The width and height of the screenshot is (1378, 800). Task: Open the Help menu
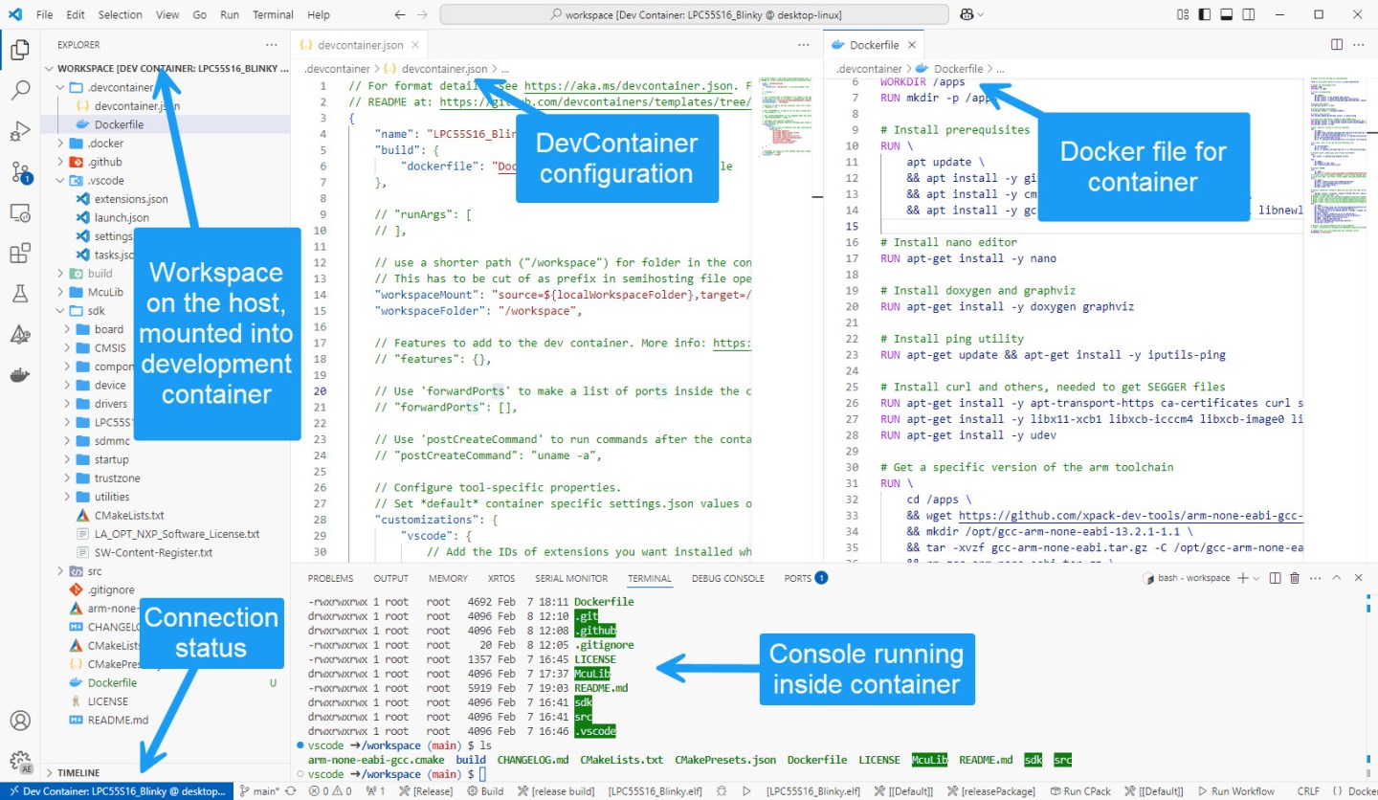pos(319,14)
